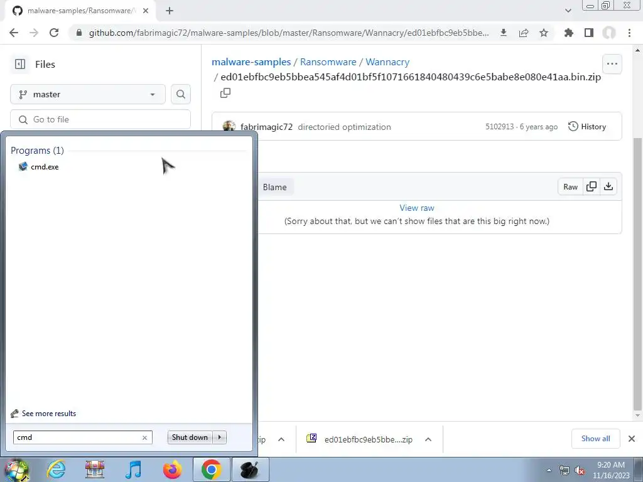Viewport: 643px width, 482px height.
Task: Reload the GitHub page
Action: (54, 33)
